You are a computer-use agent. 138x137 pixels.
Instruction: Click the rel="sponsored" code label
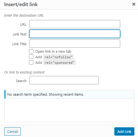click(x=60, y=63)
